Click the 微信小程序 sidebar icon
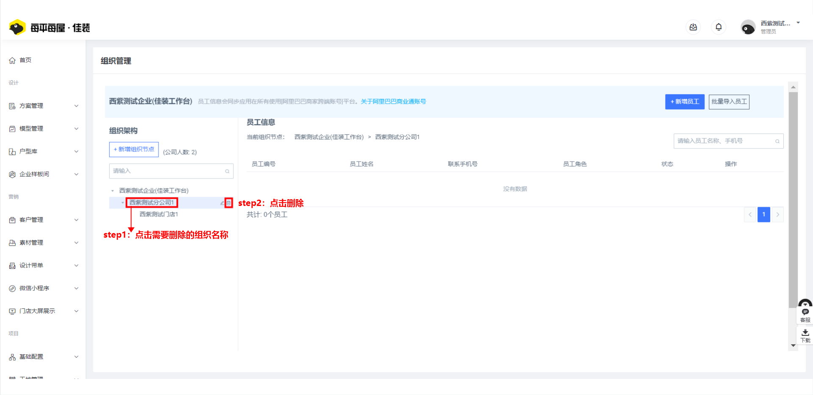Screen dimensions: 813x395 click(12, 288)
